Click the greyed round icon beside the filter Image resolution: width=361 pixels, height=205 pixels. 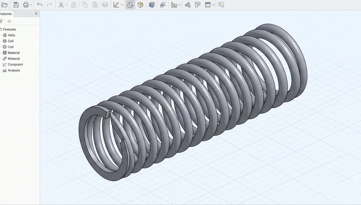tap(9, 21)
